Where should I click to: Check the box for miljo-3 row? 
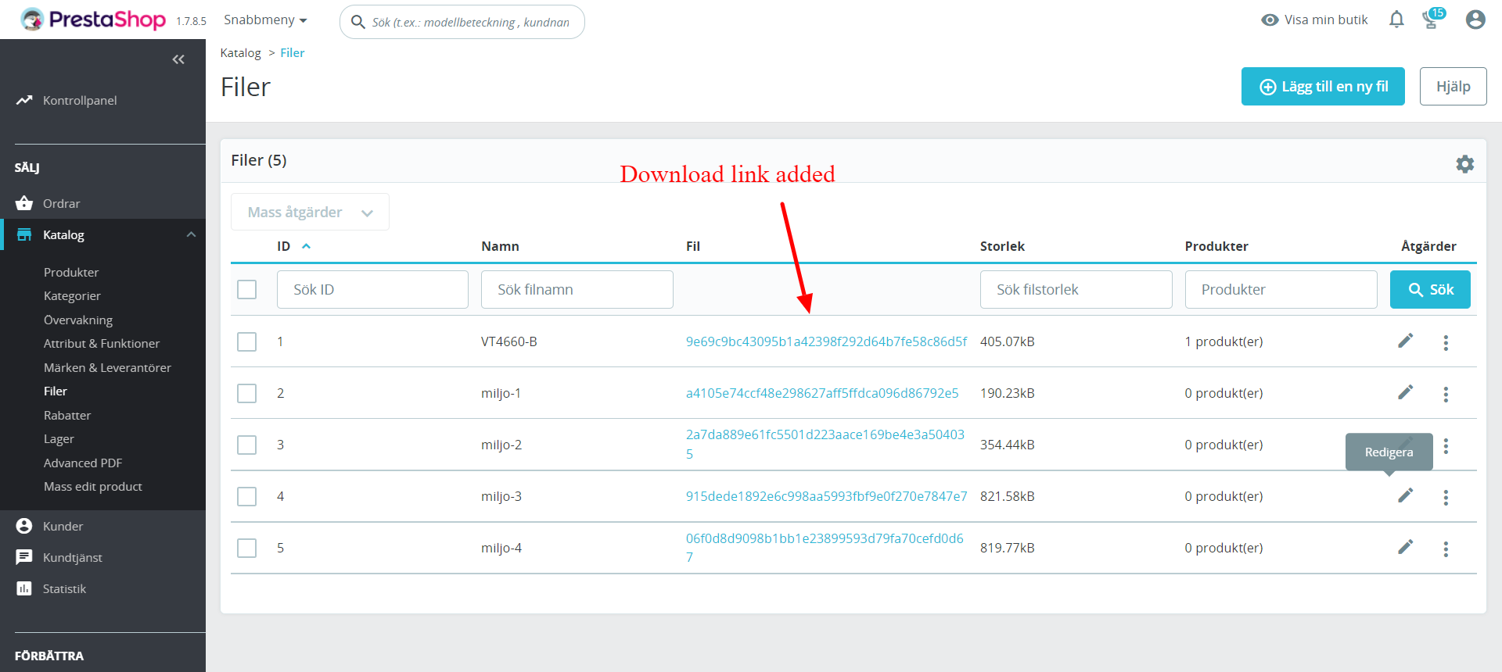[247, 496]
